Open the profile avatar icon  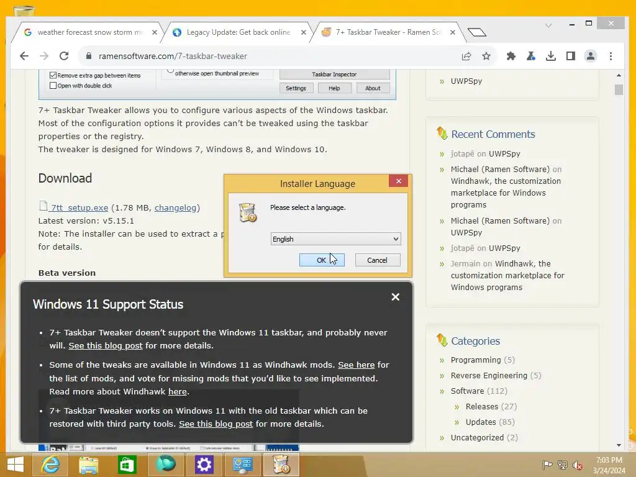(x=591, y=56)
